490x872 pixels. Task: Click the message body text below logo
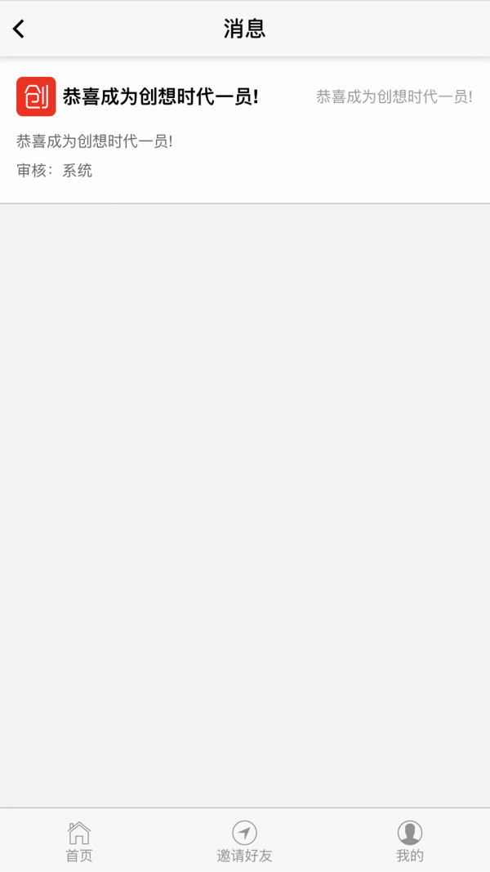point(95,141)
